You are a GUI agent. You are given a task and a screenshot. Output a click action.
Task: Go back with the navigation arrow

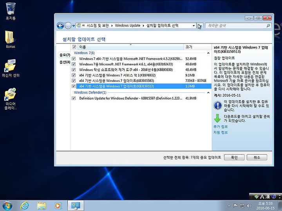pyautogui.click(x=60, y=26)
